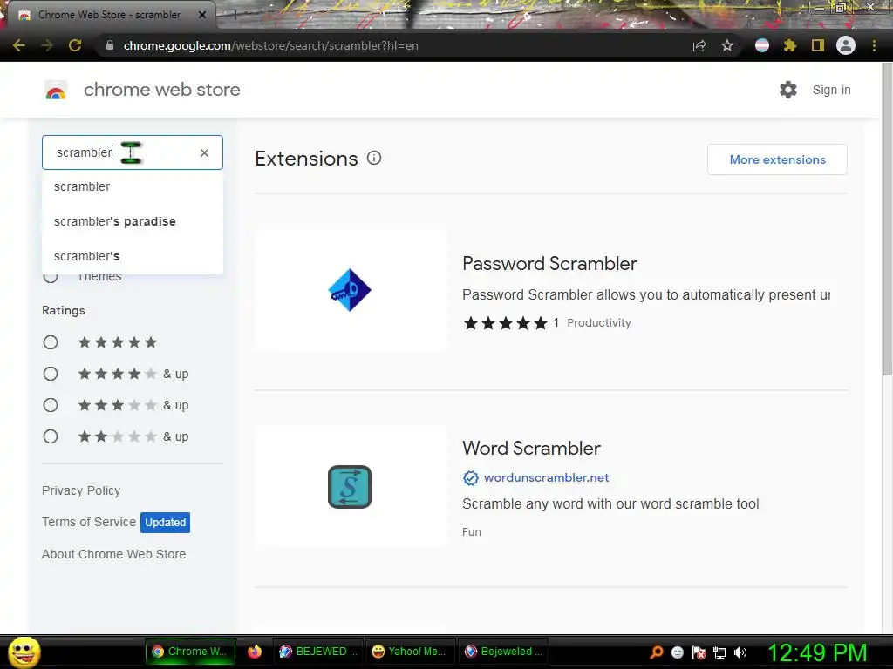Viewport: 893px width, 669px height.
Task: Click the Productivity category label
Action: coord(599,323)
